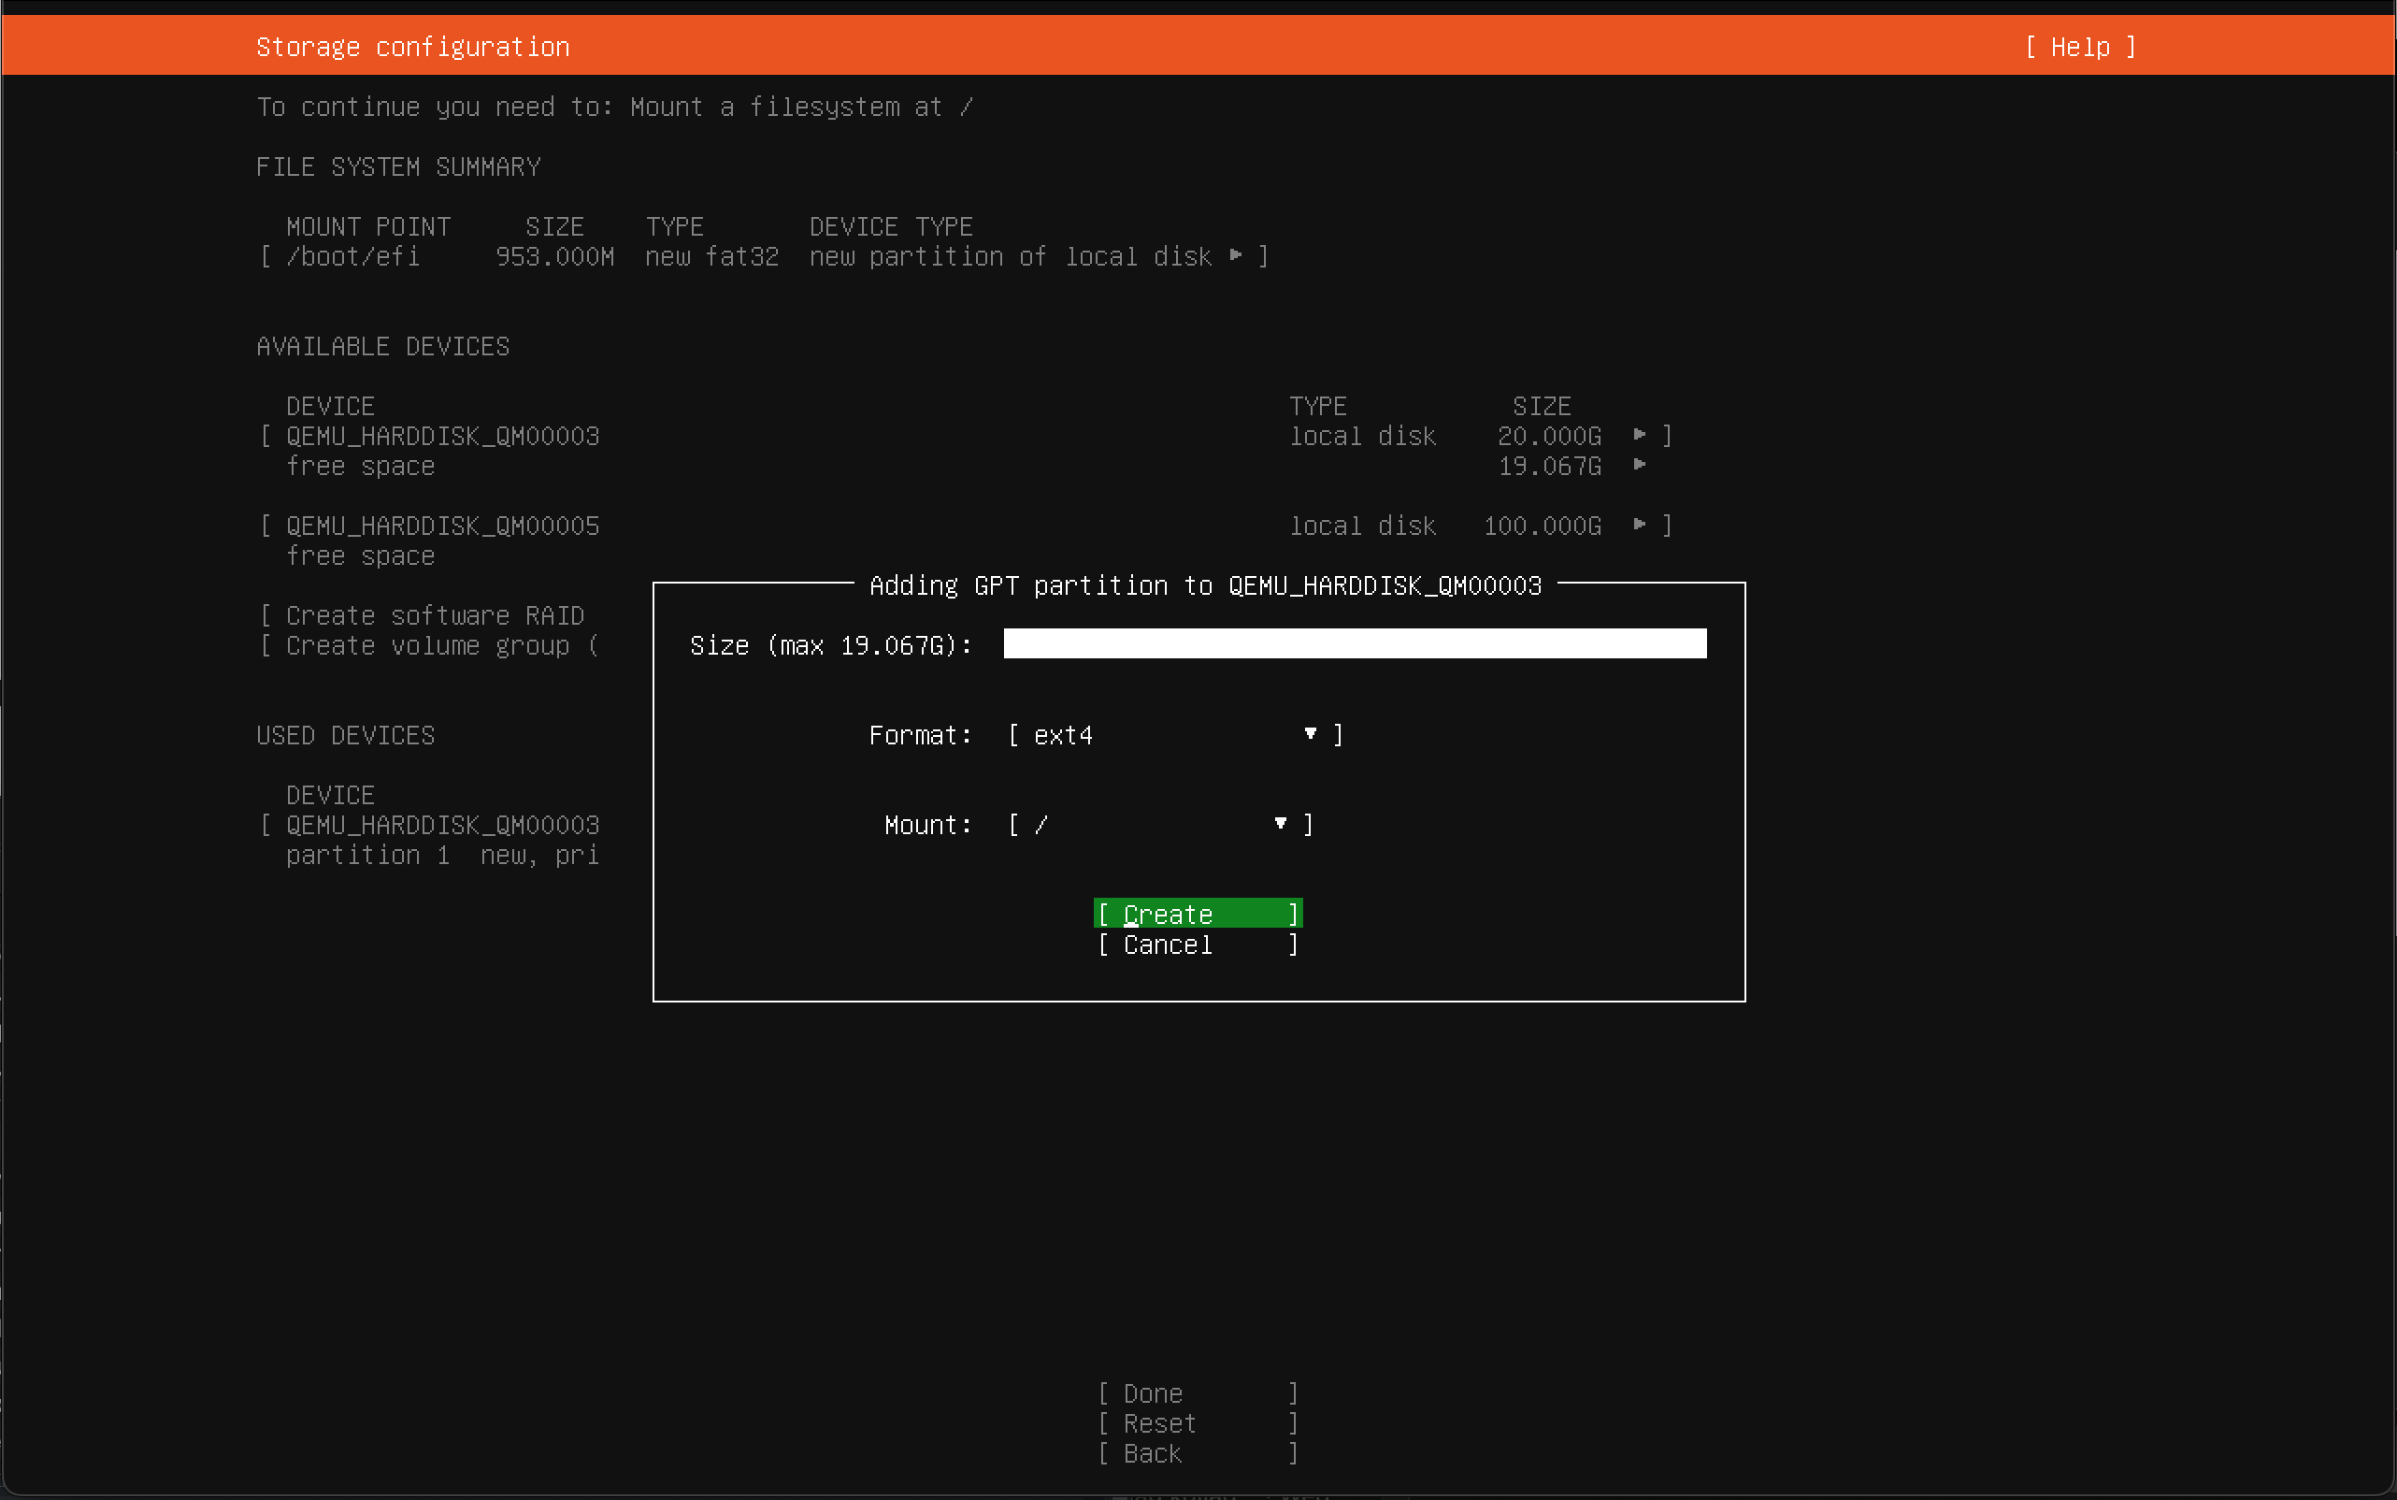Click the Size input field
This screenshot has height=1500, width=2397.
(1354, 643)
